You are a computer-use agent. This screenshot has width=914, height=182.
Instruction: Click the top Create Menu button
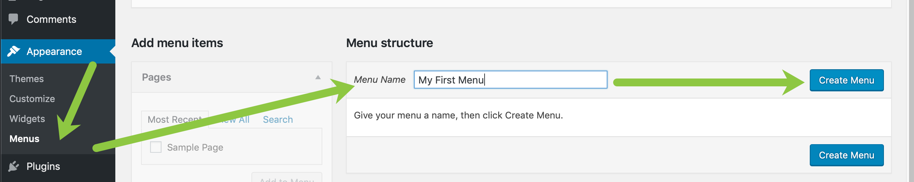847,80
